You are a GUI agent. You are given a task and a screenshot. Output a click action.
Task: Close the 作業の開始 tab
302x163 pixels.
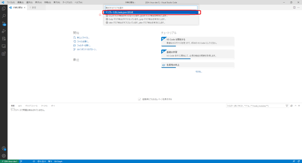[24, 8]
